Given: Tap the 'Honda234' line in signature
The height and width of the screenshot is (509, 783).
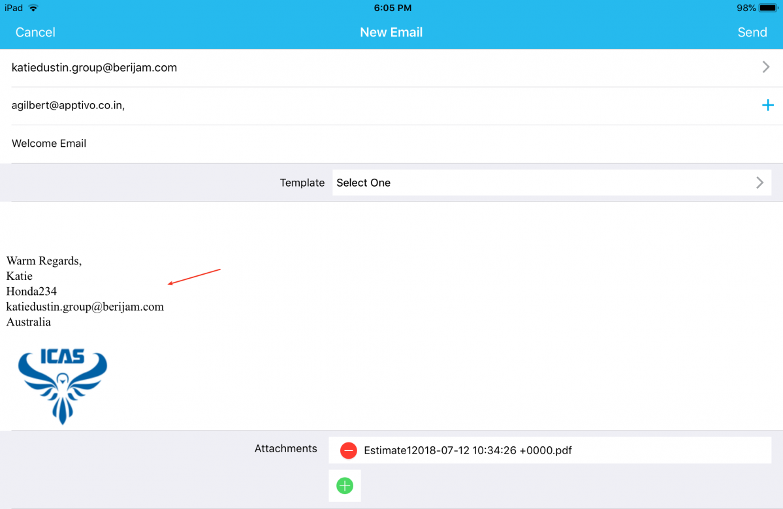Looking at the screenshot, I should [x=31, y=292].
